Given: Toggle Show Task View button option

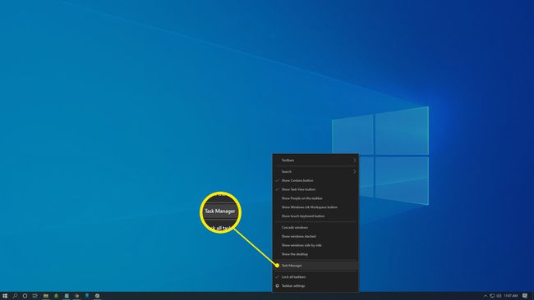Looking at the screenshot, I should click(x=315, y=189).
